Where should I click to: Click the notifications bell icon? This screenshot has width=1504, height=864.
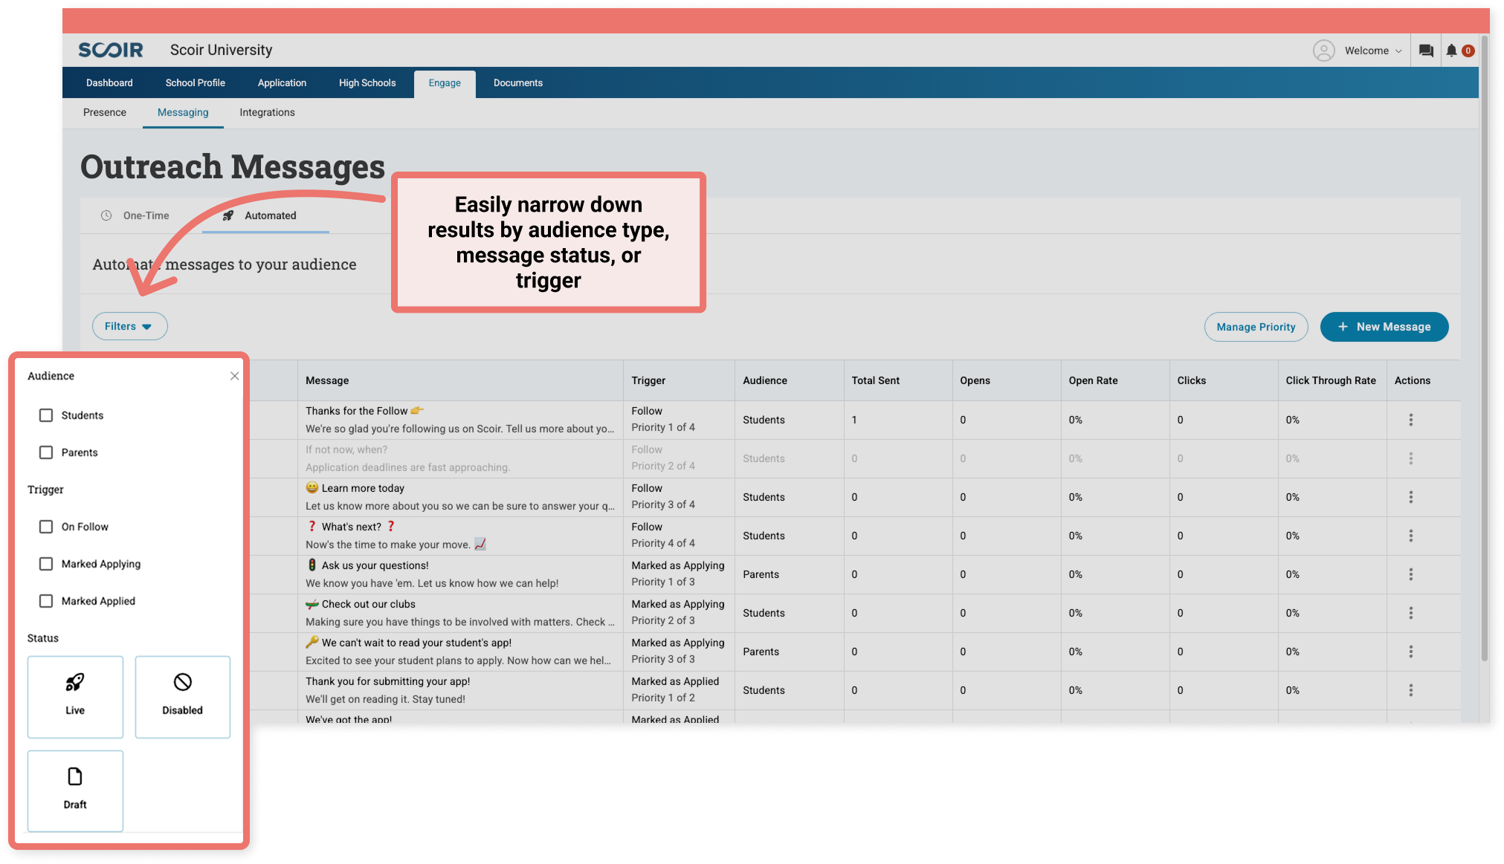(1451, 51)
